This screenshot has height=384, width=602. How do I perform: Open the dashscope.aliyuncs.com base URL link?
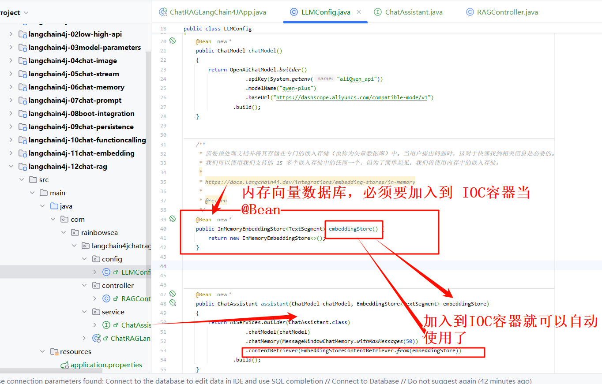[353, 97]
